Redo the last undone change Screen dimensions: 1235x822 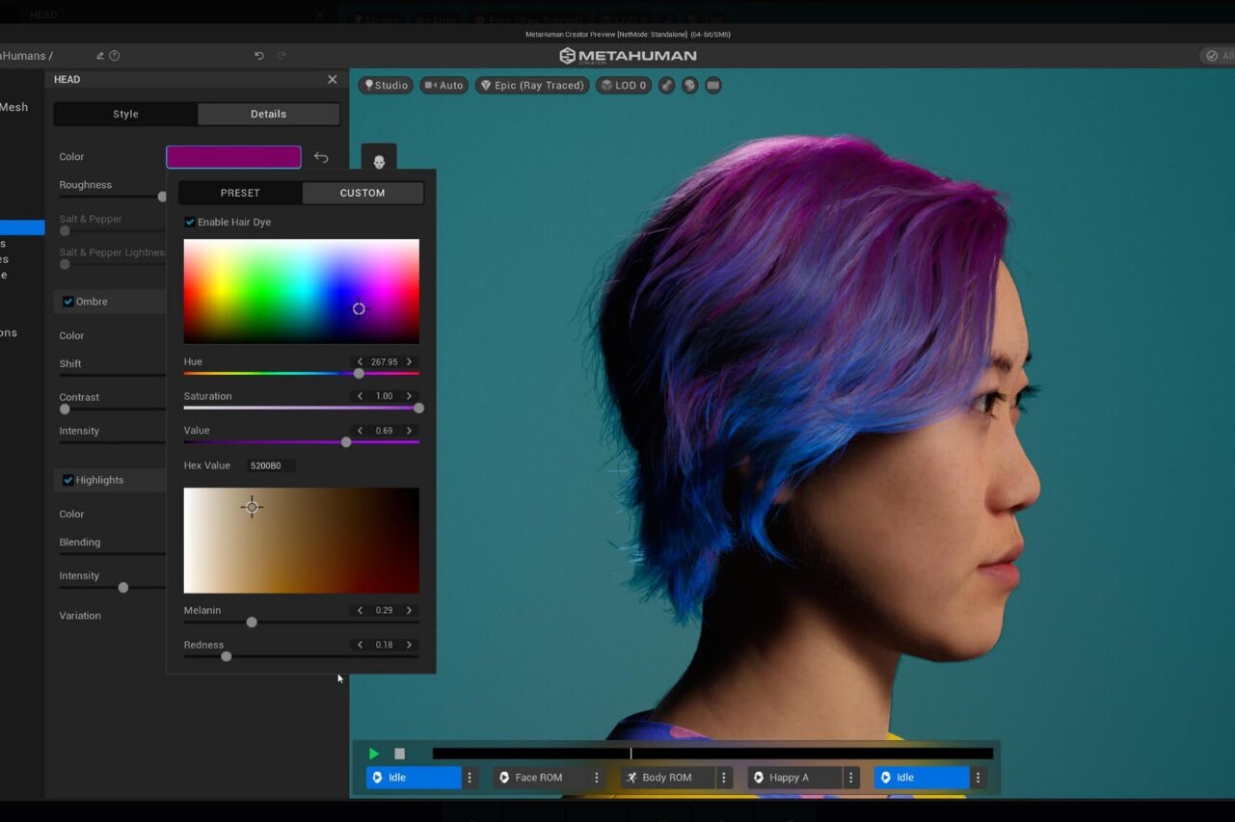[282, 56]
